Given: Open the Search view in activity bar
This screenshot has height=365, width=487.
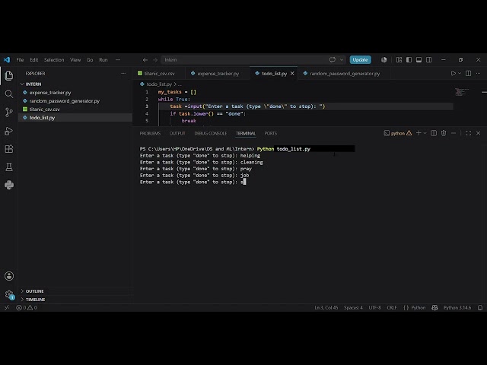Looking at the screenshot, I should (x=9, y=94).
